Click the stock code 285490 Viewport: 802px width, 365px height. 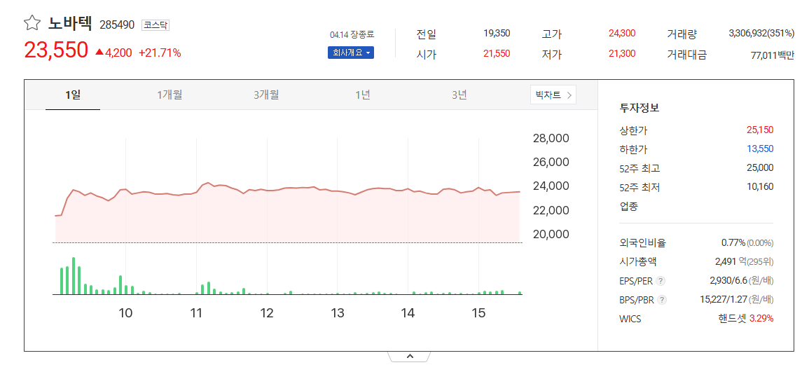point(117,25)
